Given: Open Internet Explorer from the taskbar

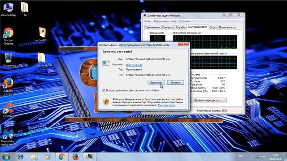Looking at the screenshot, I should [20, 157].
